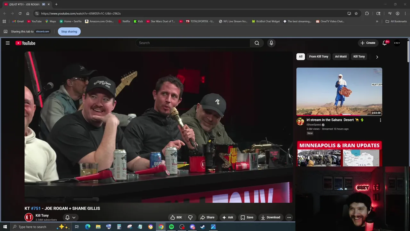Open the CRZY account avatar menu
The image size is (410, 231).
397,43
